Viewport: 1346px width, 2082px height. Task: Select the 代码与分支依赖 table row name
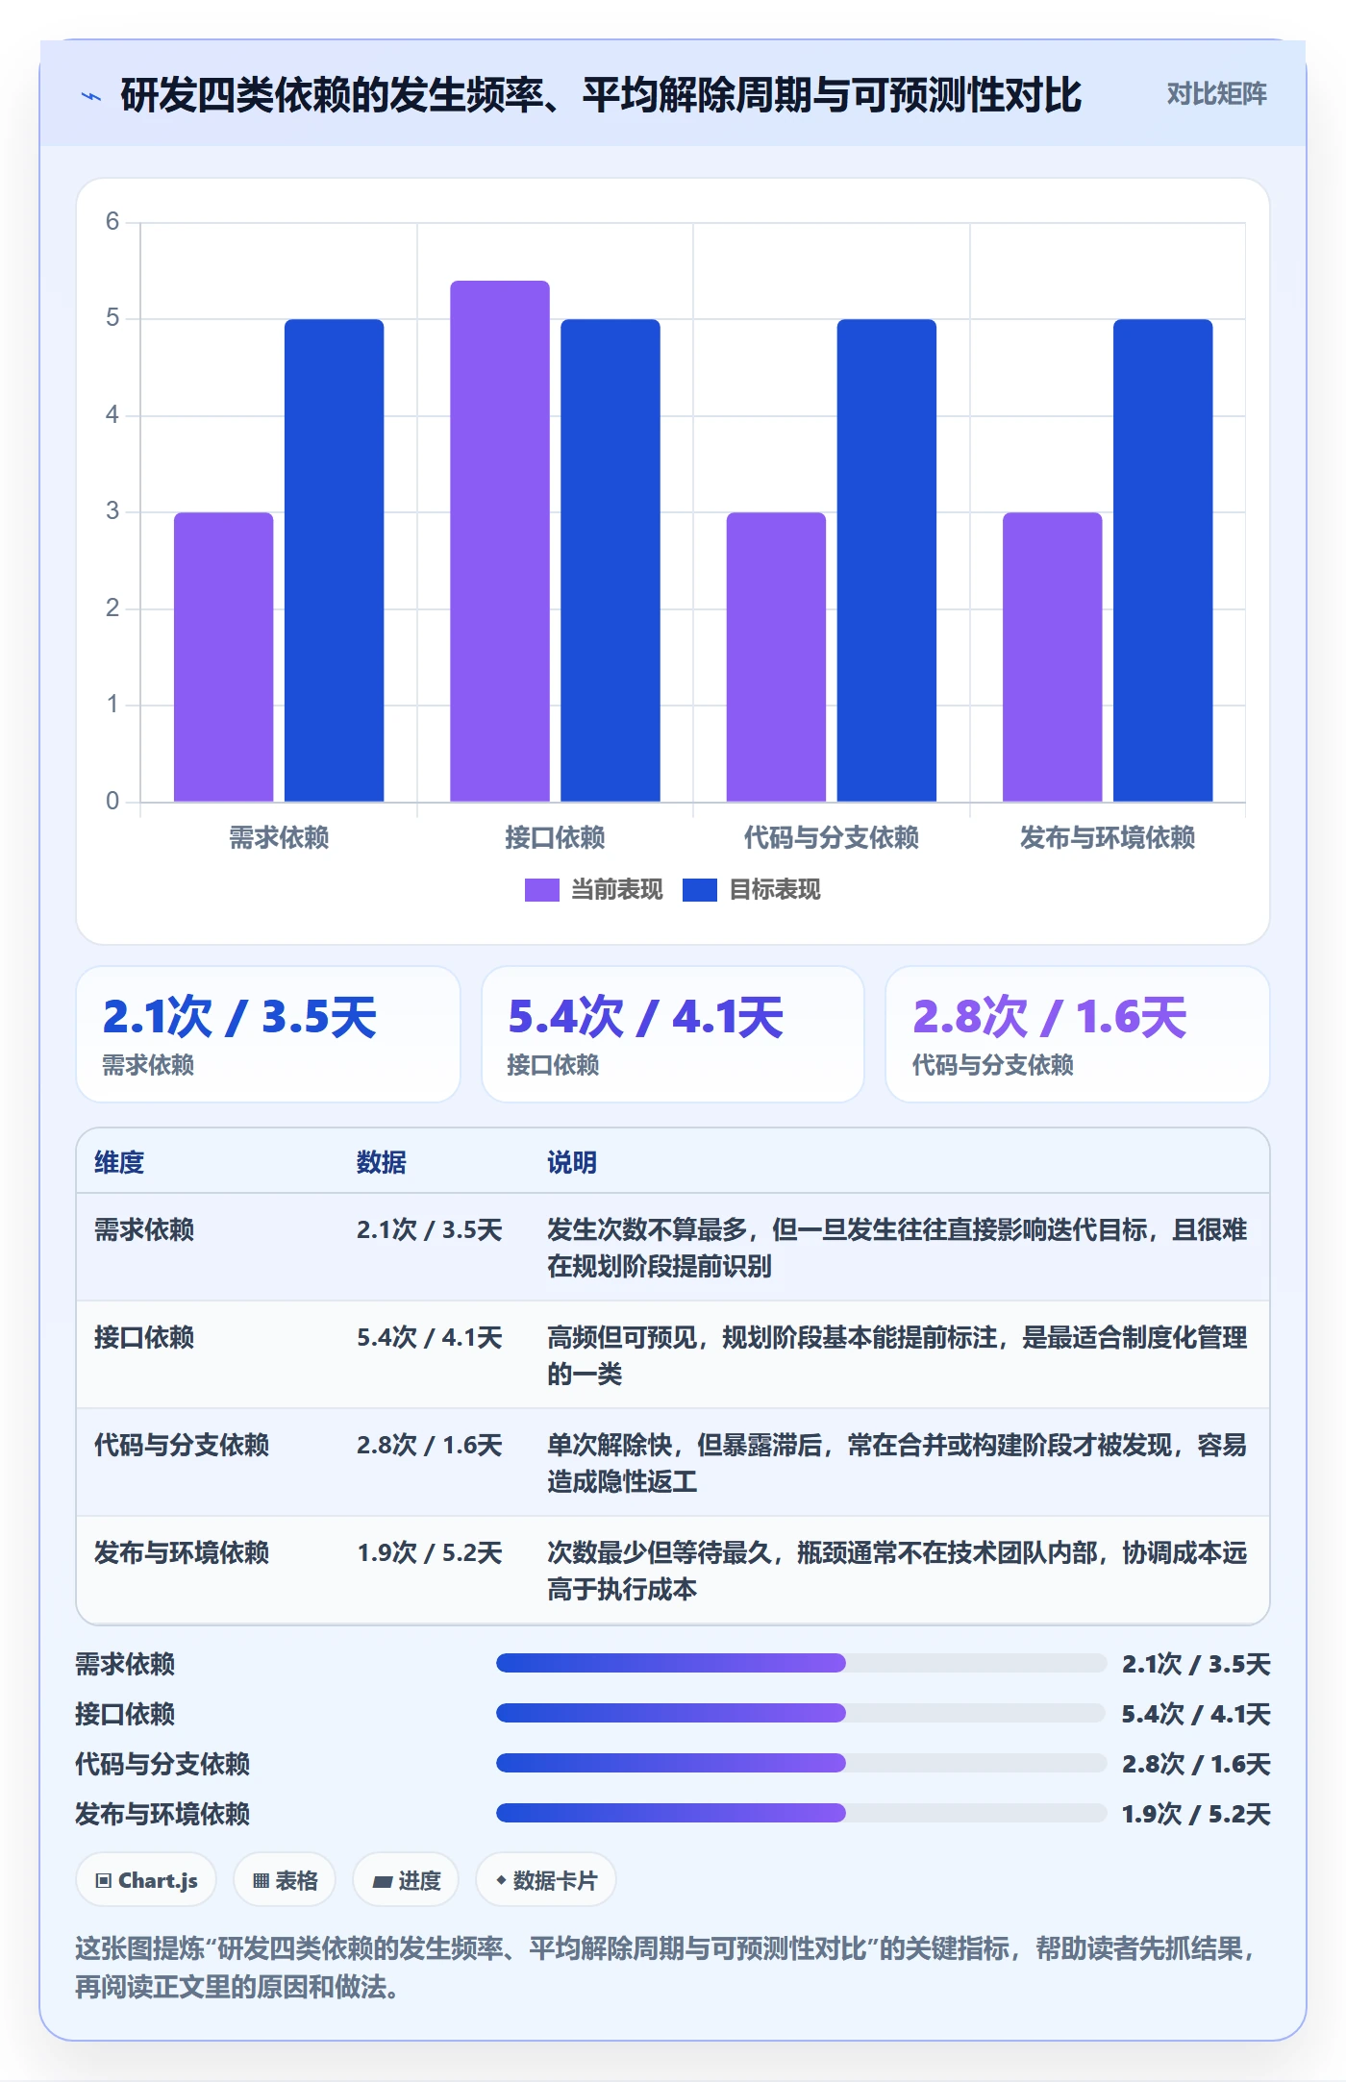pyautogui.click(x=182, y=1445)
